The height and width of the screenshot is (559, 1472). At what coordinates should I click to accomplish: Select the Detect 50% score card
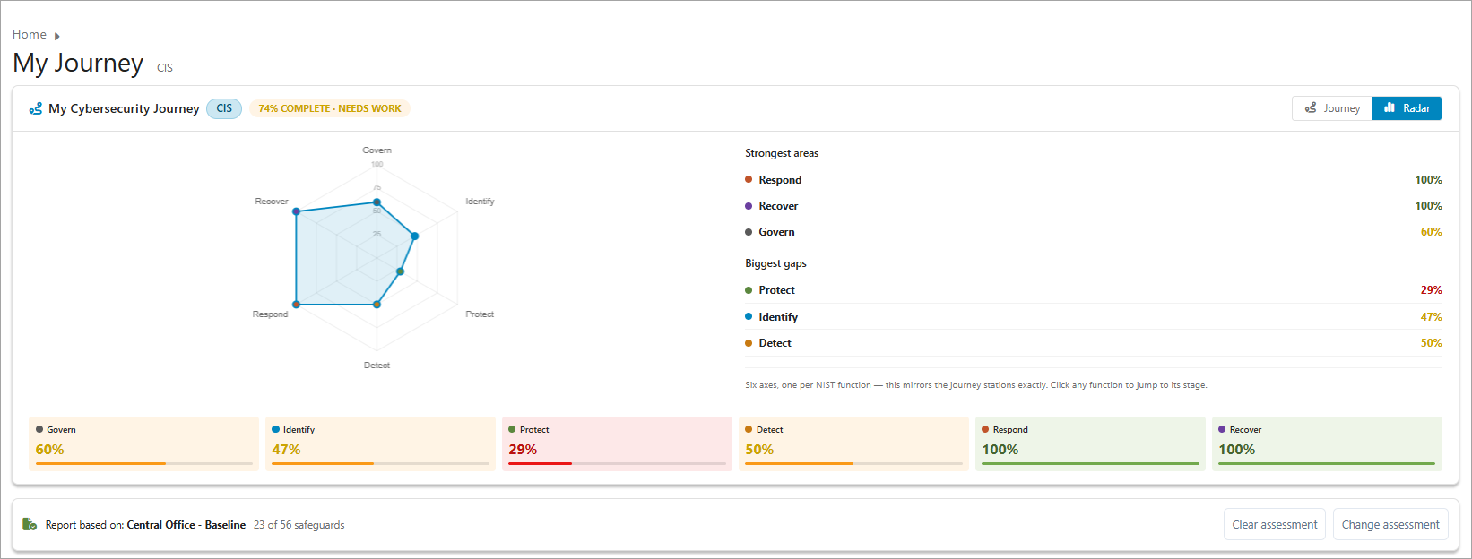[x=854, y=443]
